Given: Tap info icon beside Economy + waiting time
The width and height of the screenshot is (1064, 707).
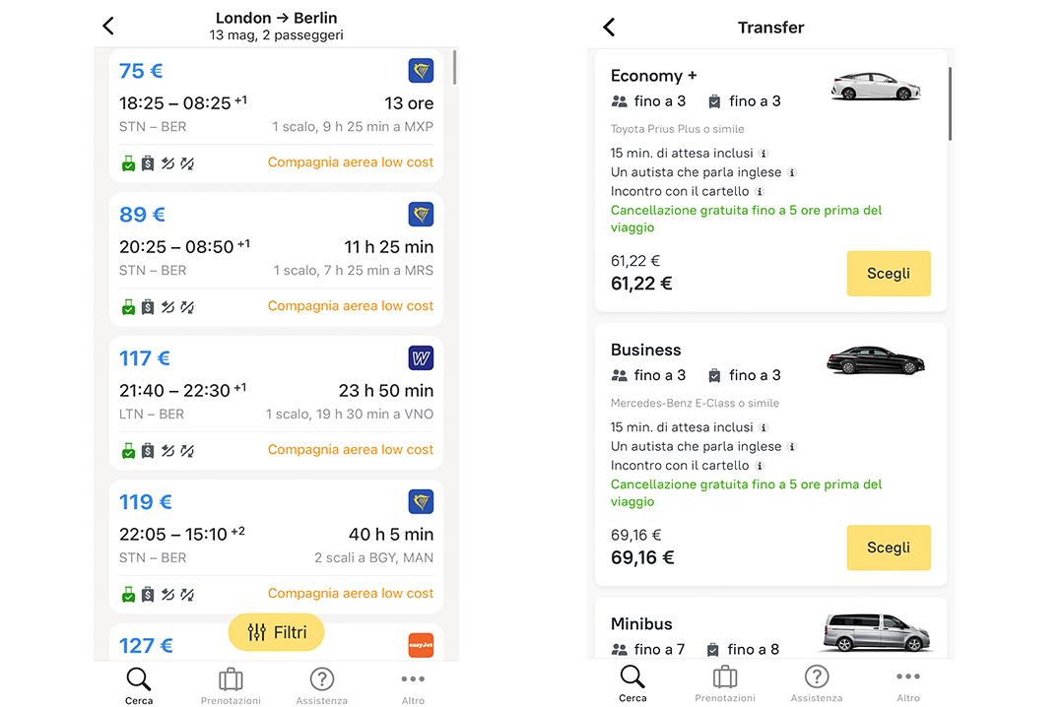Looking at the screenshot, I should click(764, 154).
